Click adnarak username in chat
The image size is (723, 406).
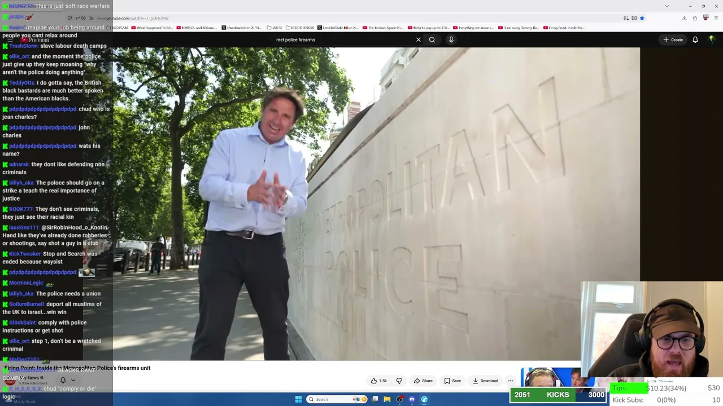click(19, 165)
